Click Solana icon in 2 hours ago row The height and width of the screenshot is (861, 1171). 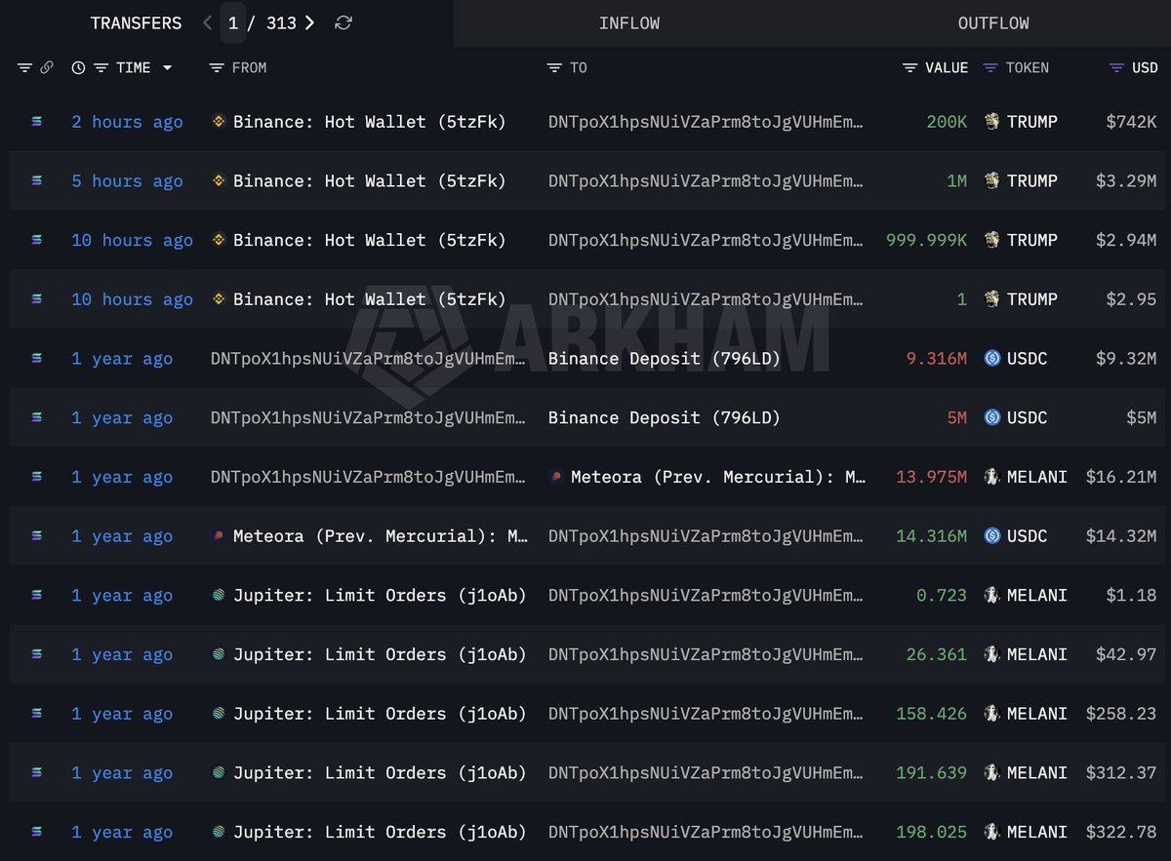click(37, 122)
